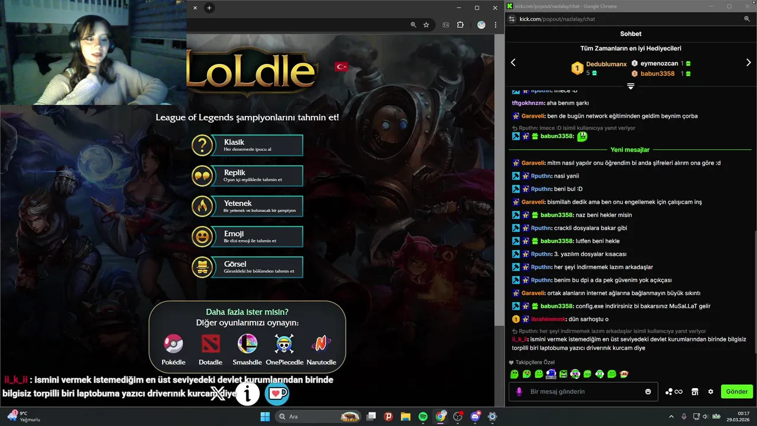The image size is (757, 426).
Task: Open OnePiecedle via the skull icon
Action: pos(284,343)
